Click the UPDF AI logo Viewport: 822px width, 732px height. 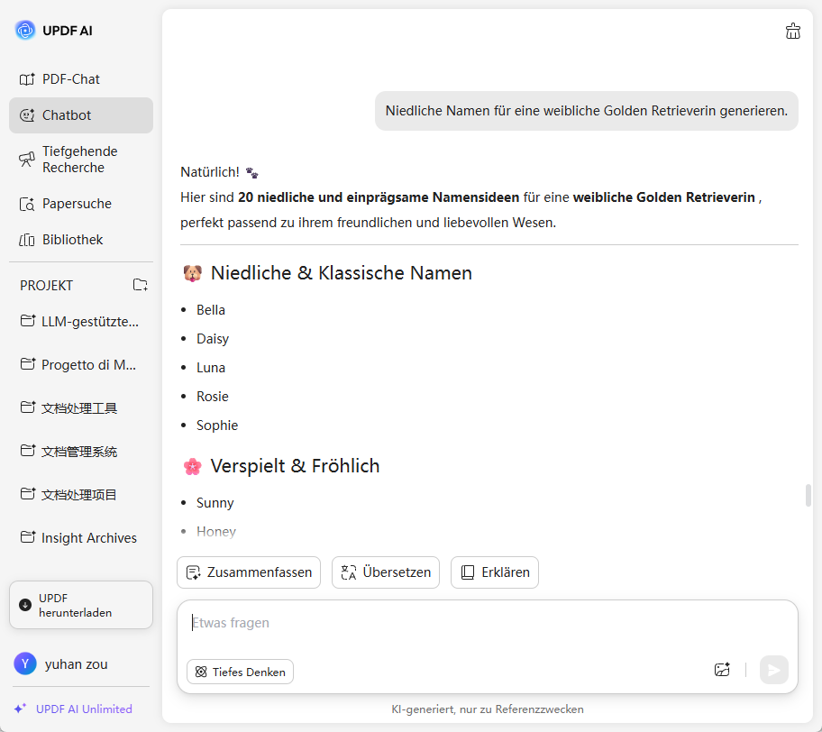click(x=25, y=31)
